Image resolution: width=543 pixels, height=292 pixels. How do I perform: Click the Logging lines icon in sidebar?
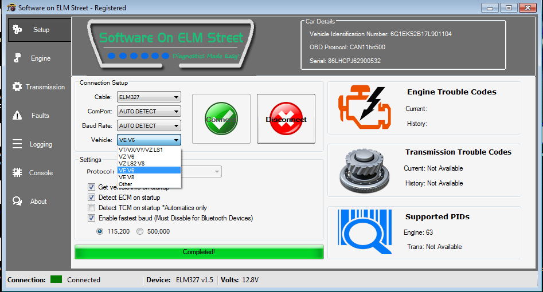(17, 144)
